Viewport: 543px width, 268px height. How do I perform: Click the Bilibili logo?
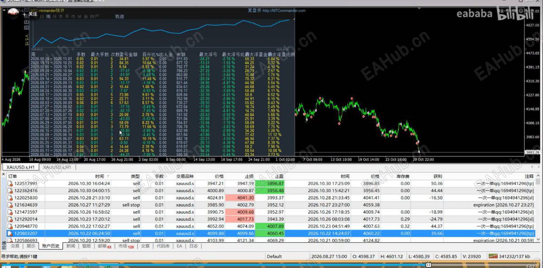tap(516, 14)
